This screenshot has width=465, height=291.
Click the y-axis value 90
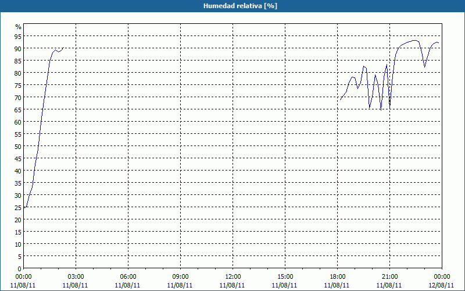(18, 48)
